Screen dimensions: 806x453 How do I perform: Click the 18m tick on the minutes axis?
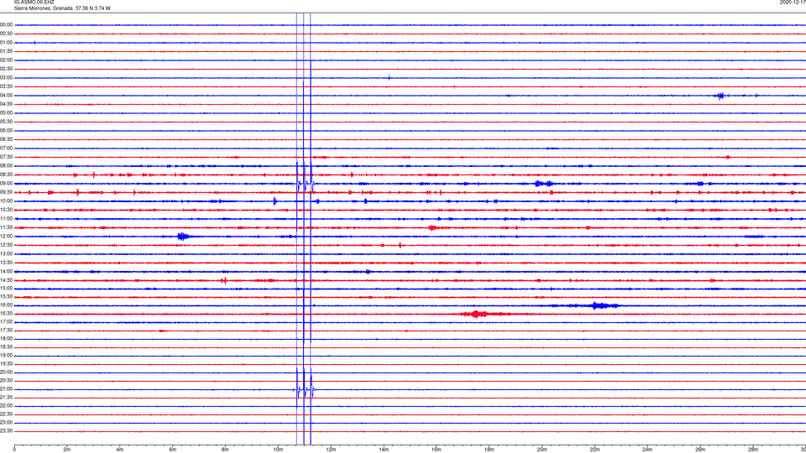click(489, 450)
